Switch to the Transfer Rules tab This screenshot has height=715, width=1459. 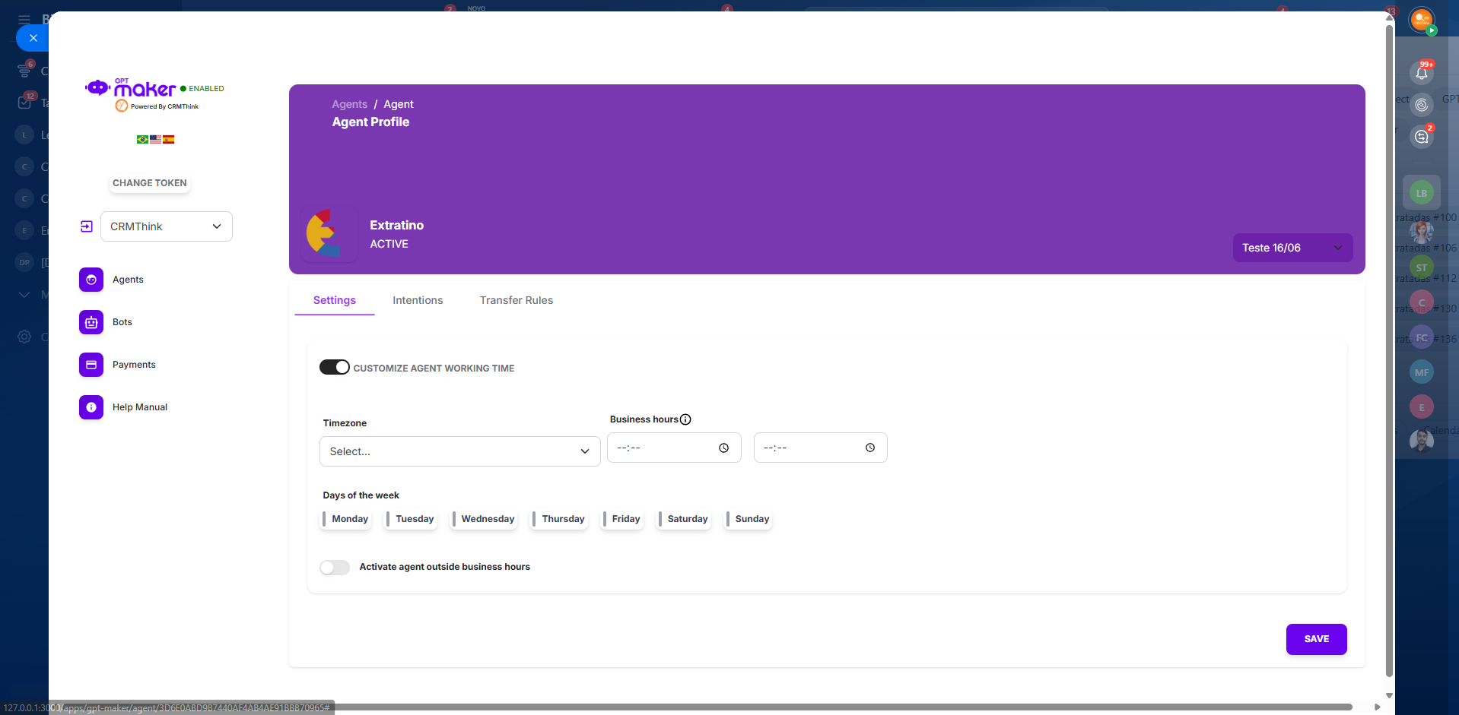pyautogui.click(x=516, y=300)
